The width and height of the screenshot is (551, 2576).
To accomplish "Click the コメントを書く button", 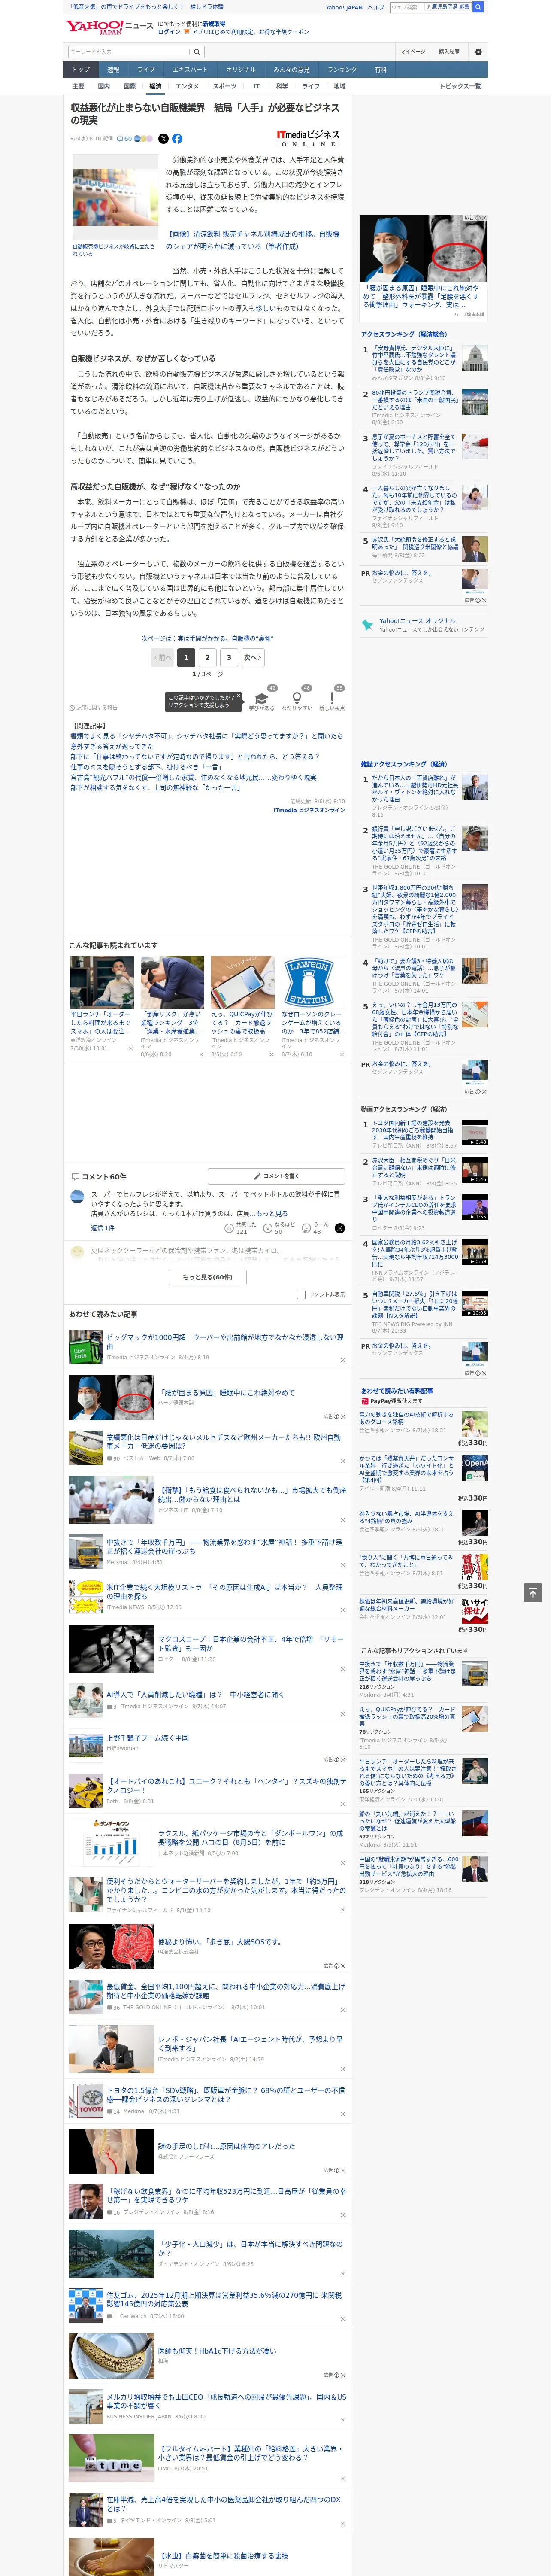I will click(x=276, y=1176).
